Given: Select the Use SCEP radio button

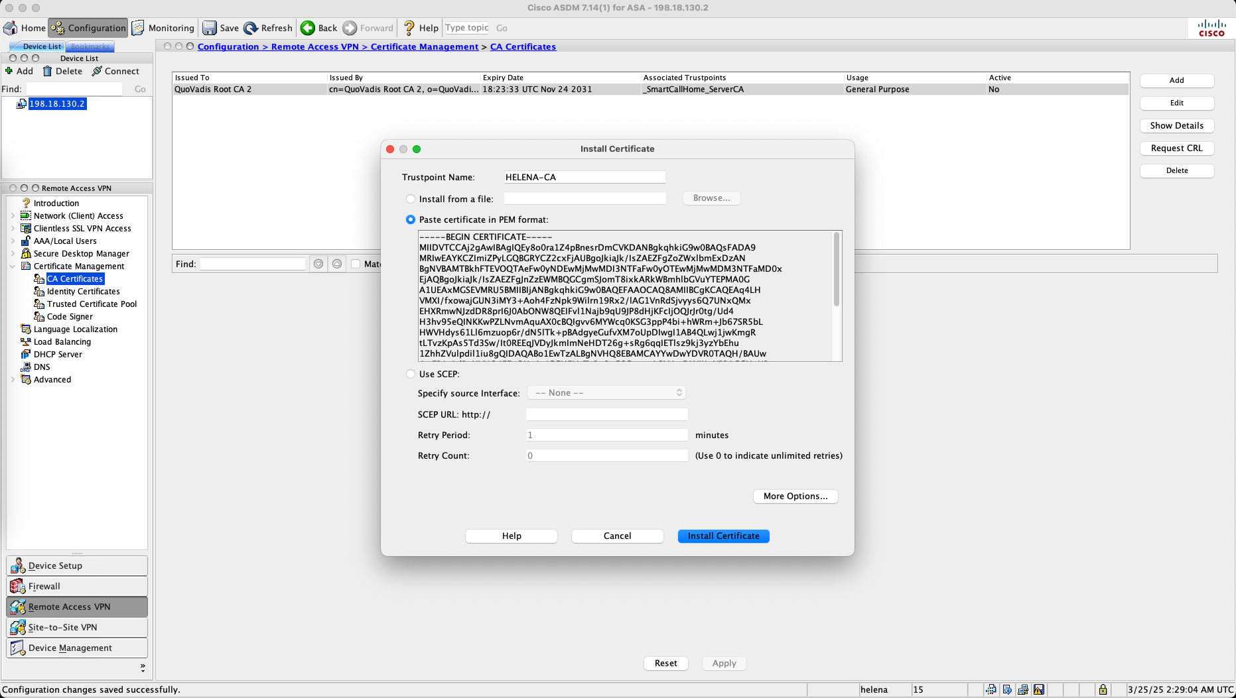Looking at the screenshot, I should (x=411, y=374).
